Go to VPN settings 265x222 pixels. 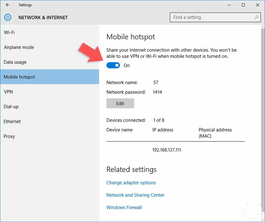[49, 92]
